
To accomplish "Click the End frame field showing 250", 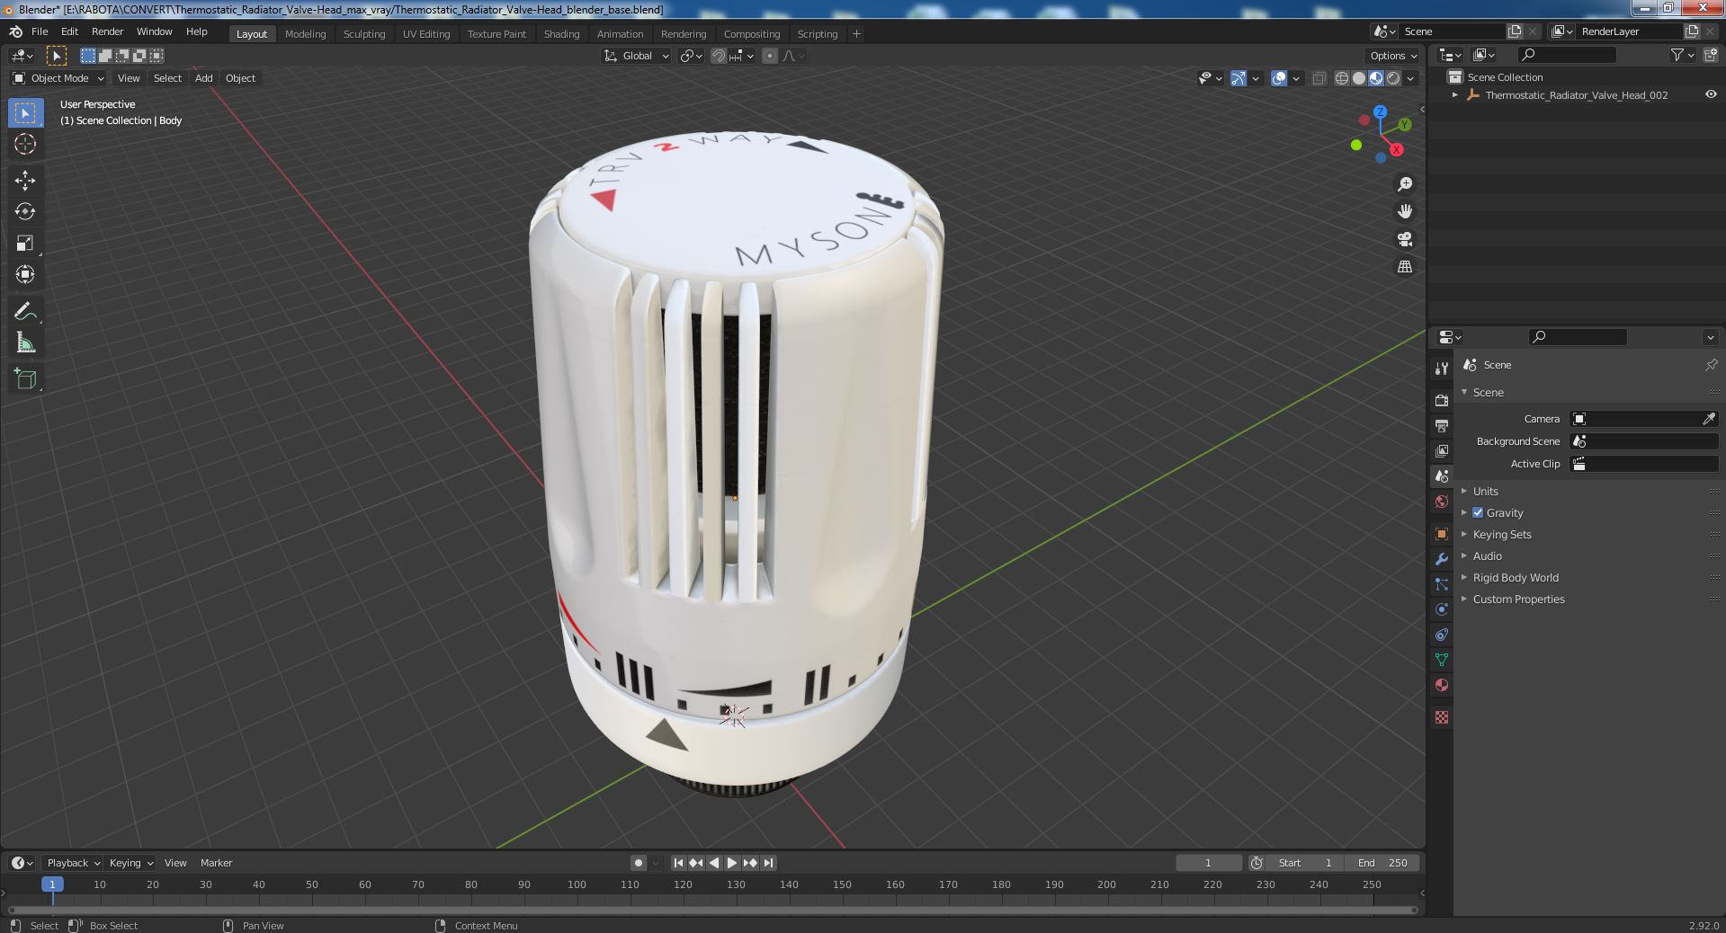I will 1382,863.
